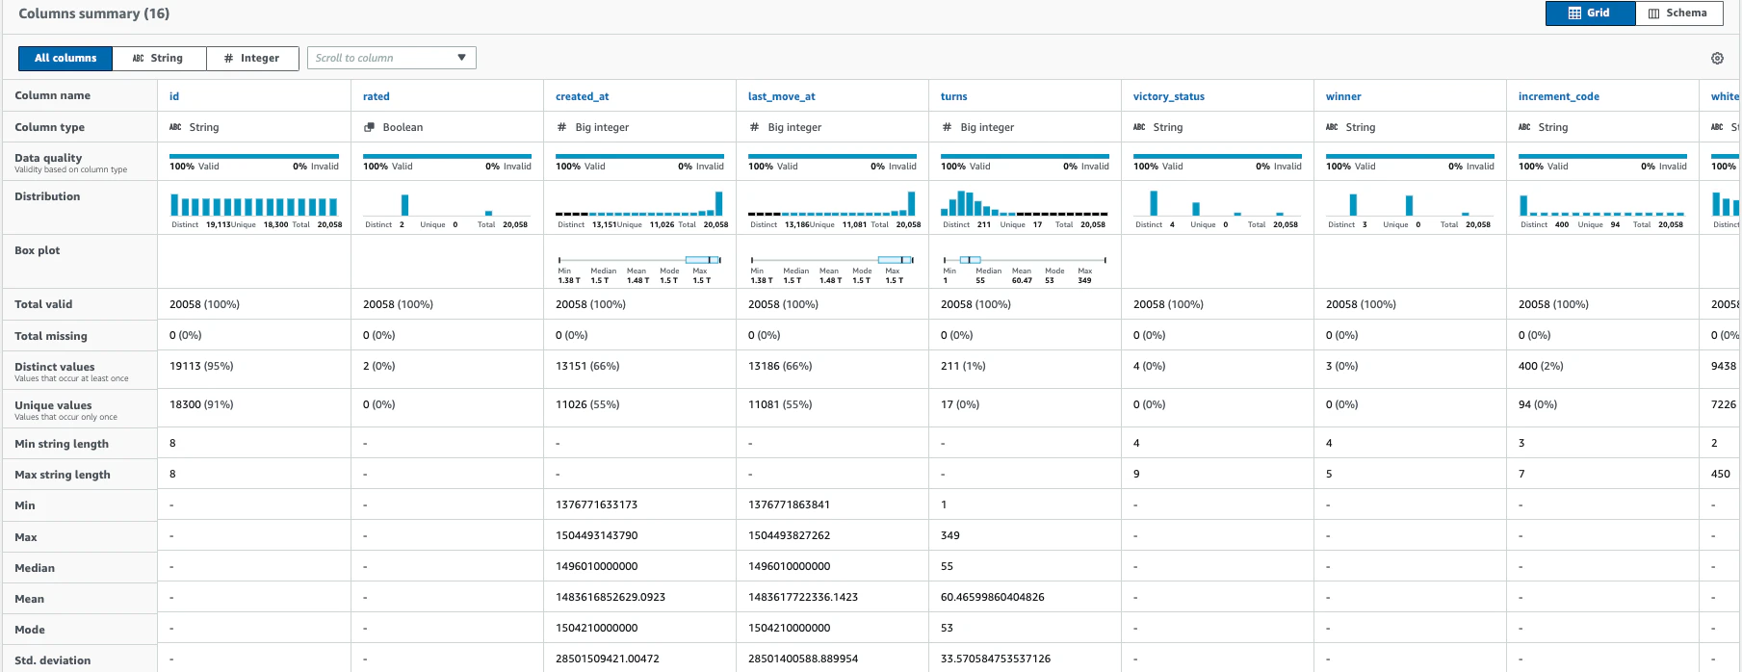Open the increment_code column link
The height and width of the screenshot is (672, 1742).
point(1558,96)
